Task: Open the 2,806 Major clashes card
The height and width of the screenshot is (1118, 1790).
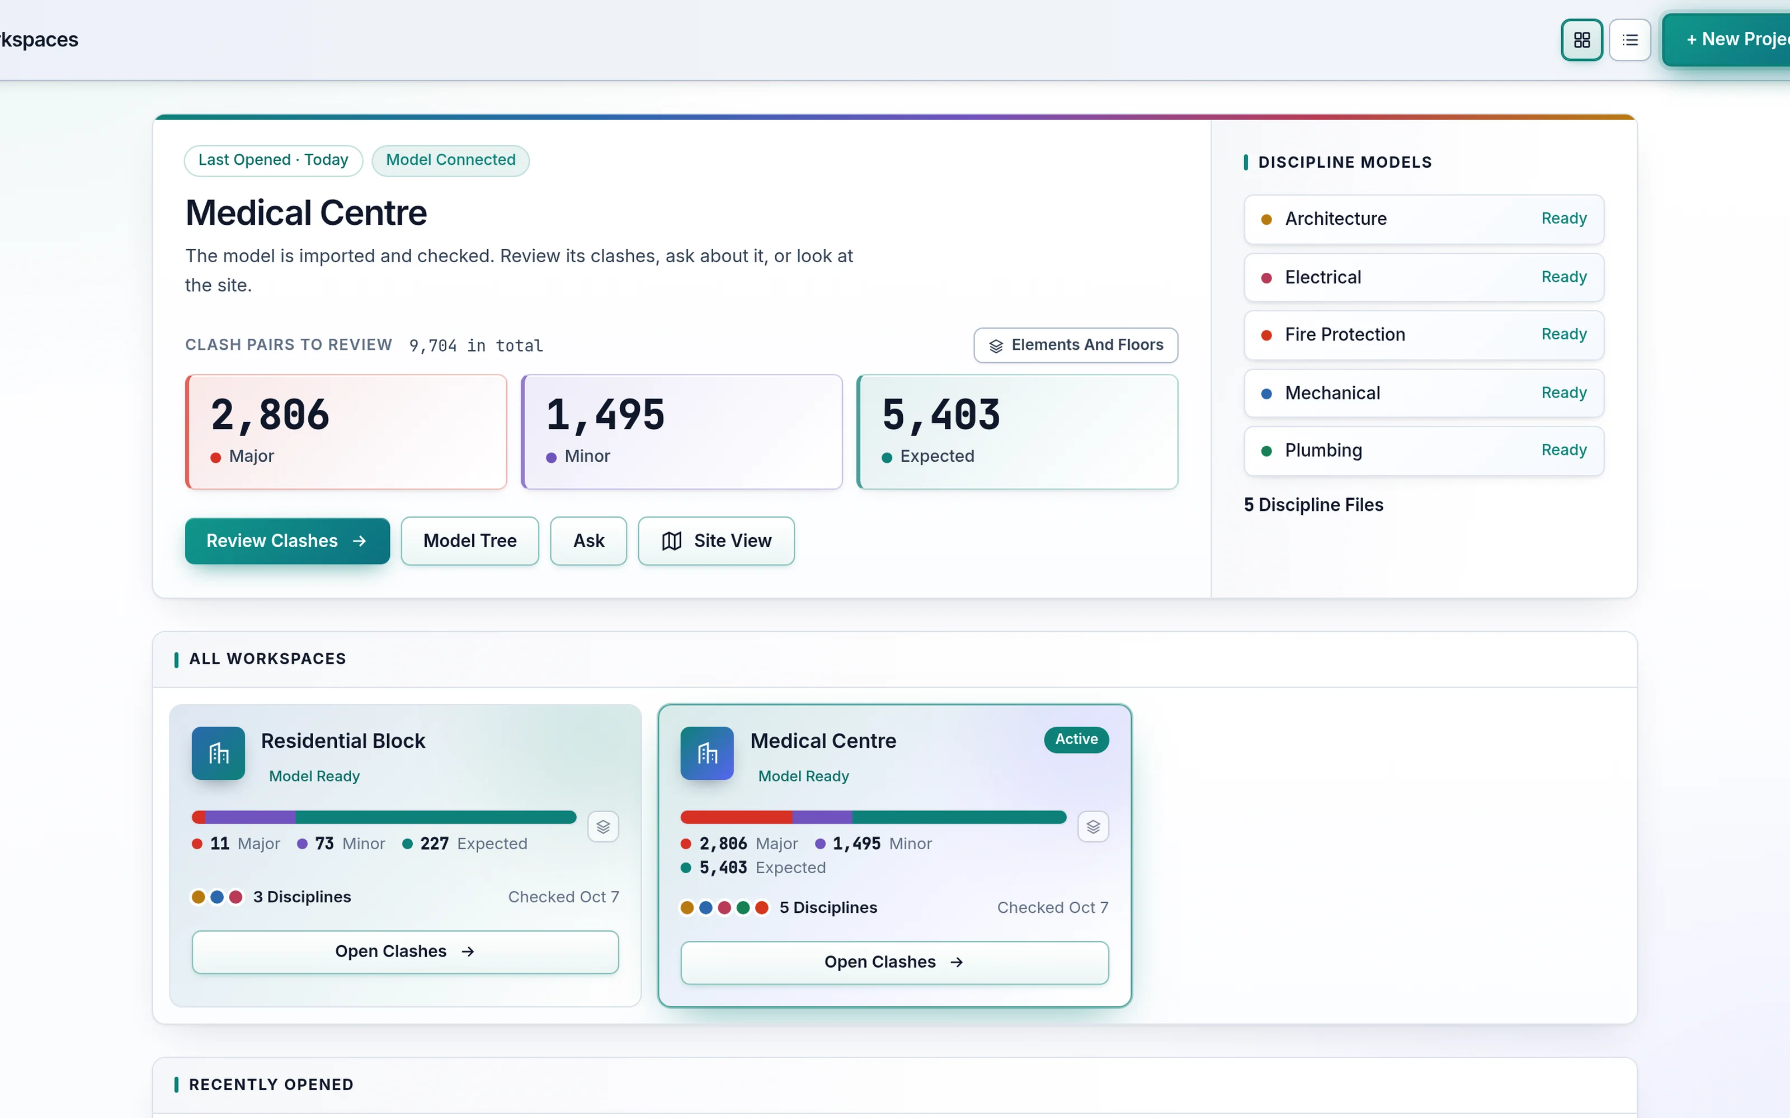Action: [346, 432]
